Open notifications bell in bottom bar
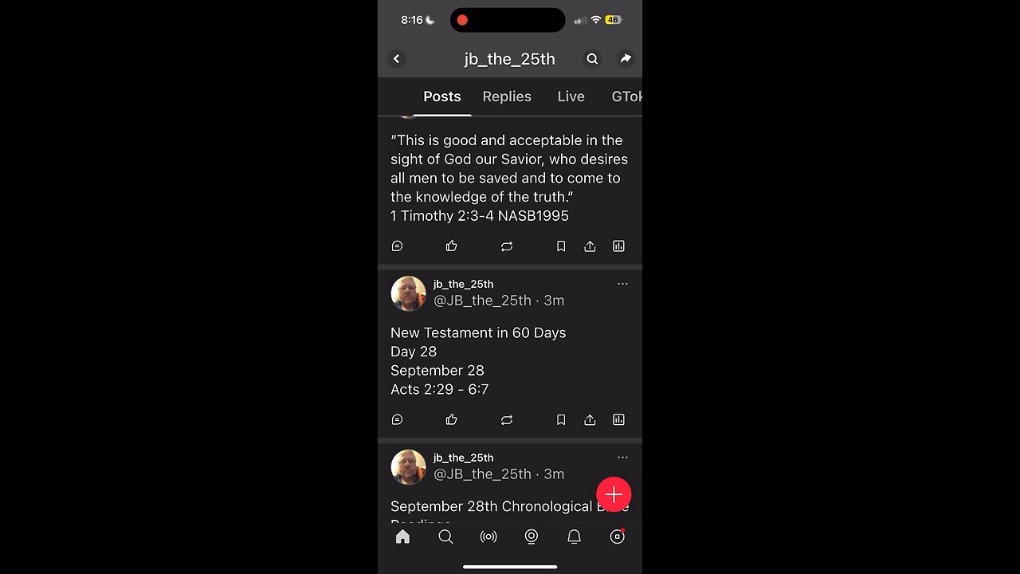Viewport: 1020px width, 574px height. (x=574, y=537)
